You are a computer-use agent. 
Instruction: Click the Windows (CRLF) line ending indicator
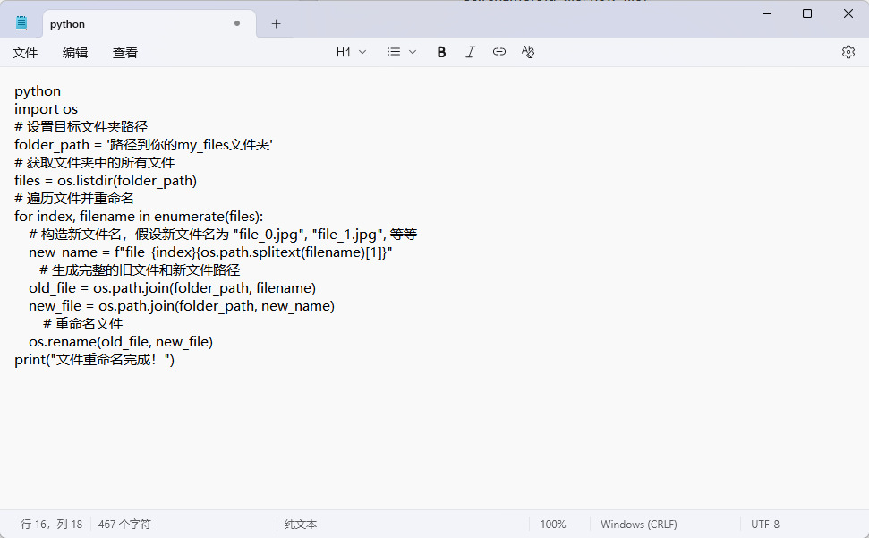pyautogui.click(x=638, y=525)
